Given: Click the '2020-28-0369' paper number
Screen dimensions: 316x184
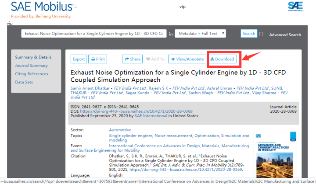Looking at the screenshot, I should click(x=284, y=111).
